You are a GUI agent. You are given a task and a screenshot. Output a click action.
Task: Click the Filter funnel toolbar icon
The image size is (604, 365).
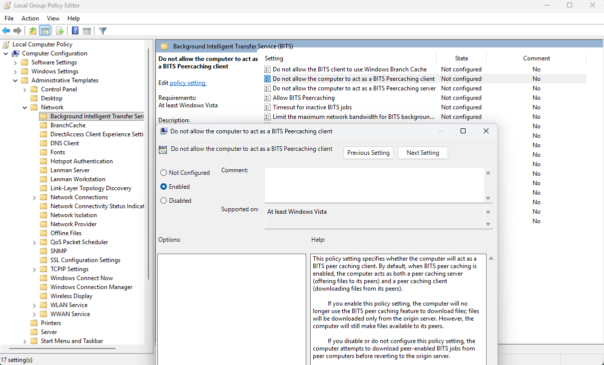click(x=103, y=31)
